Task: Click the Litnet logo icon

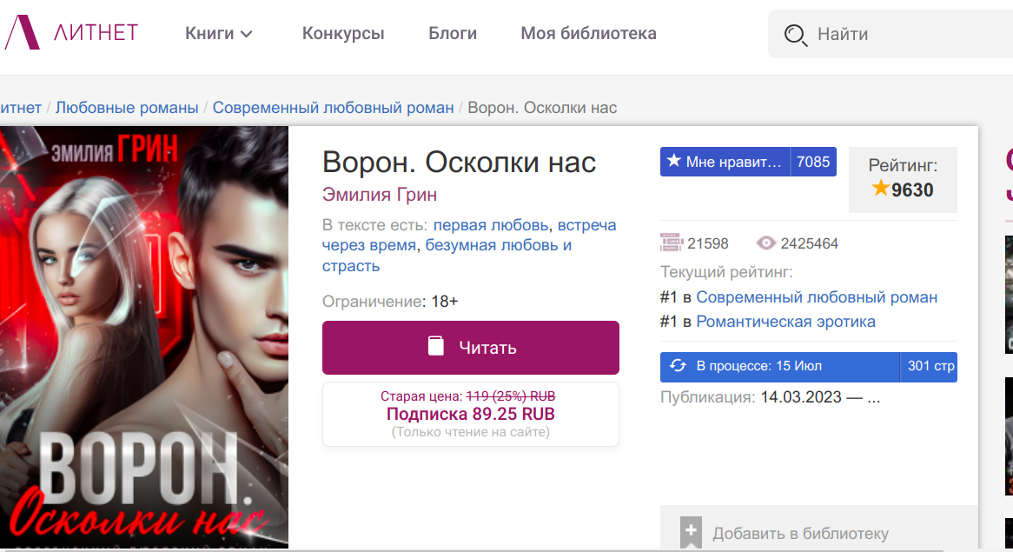Action: 22,33
